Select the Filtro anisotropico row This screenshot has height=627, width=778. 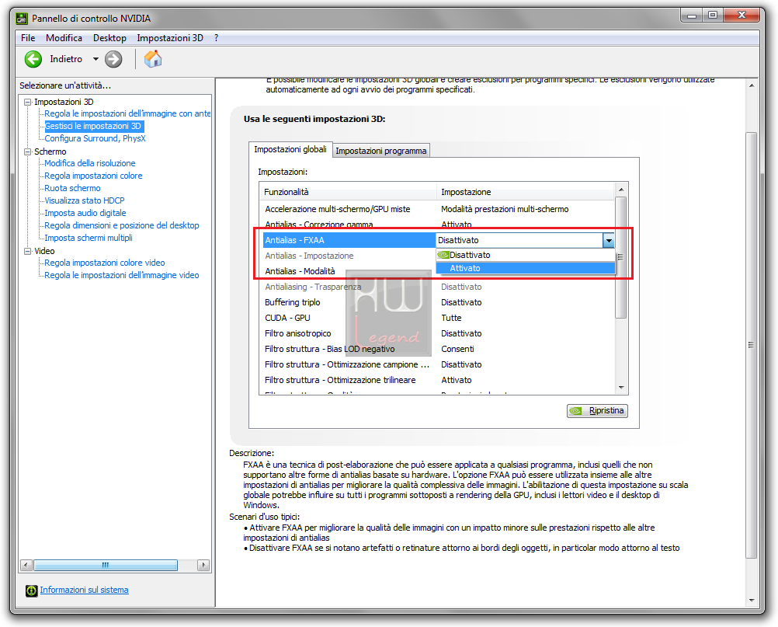(x=436, y=333)
